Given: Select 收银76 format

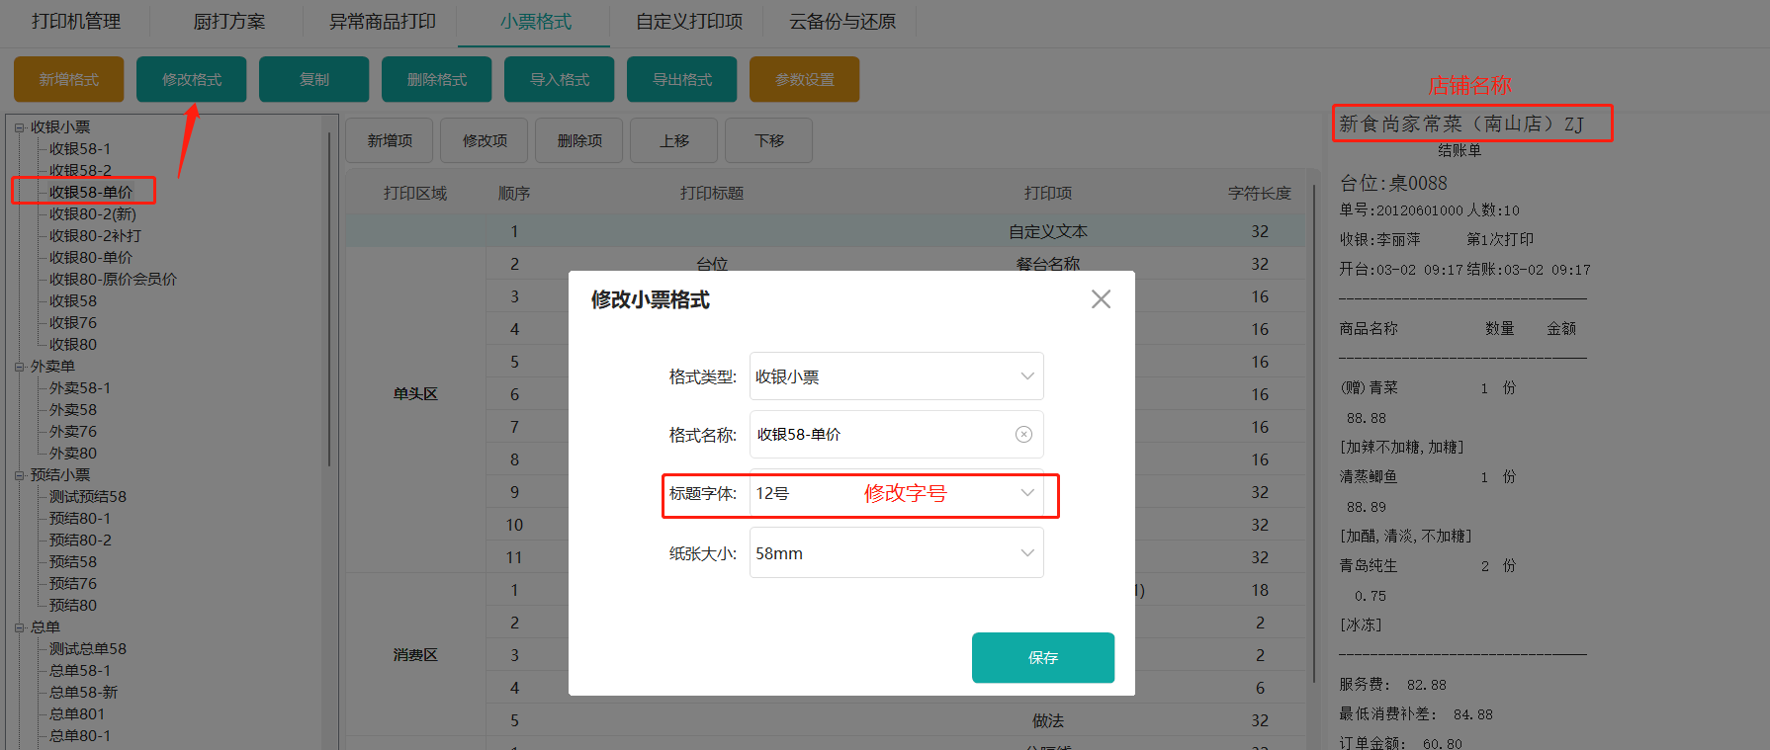Looking at the screenshot, I should click(x=73, y=323).
